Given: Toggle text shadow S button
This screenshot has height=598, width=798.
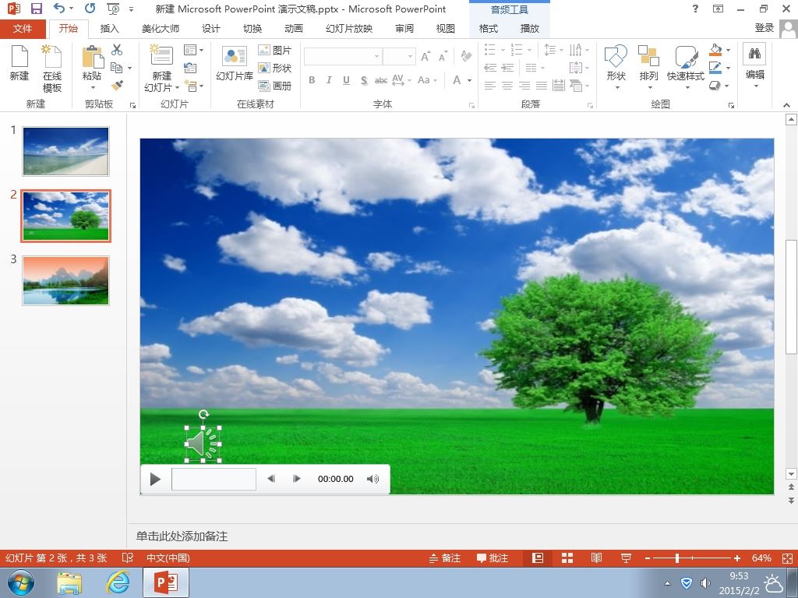Looking at the screenshot, I should tap(364, 80).
